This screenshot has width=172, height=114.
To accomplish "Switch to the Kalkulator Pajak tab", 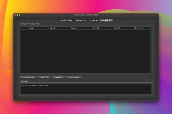I will coord(66,20).
